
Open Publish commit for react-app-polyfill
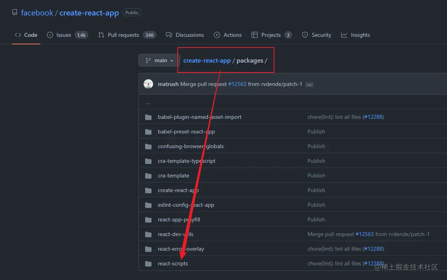click(316, 220)
